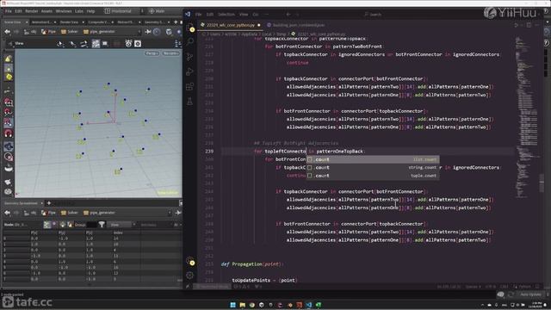
Task: Toggle points display in Geometry Spreadsheet
Action: point(47,224)
